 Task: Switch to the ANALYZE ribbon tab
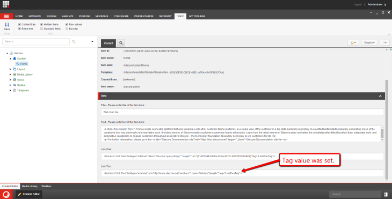pos(68,16)
